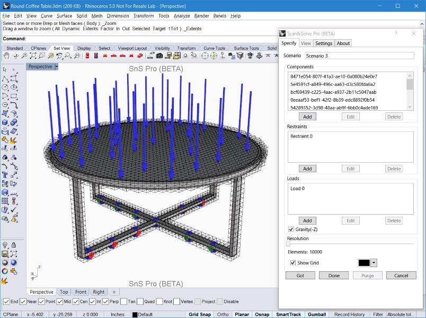This screenshot has width=426, height=318.
Task: Click the Explode tool icon
Action: pos(14,140)
